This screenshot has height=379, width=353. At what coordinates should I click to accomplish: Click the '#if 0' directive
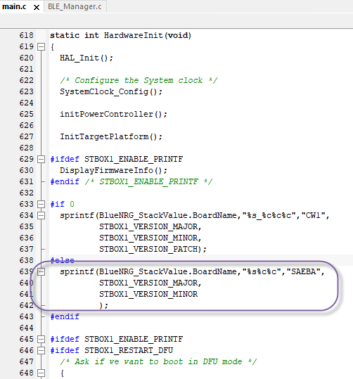coord(62,204)
